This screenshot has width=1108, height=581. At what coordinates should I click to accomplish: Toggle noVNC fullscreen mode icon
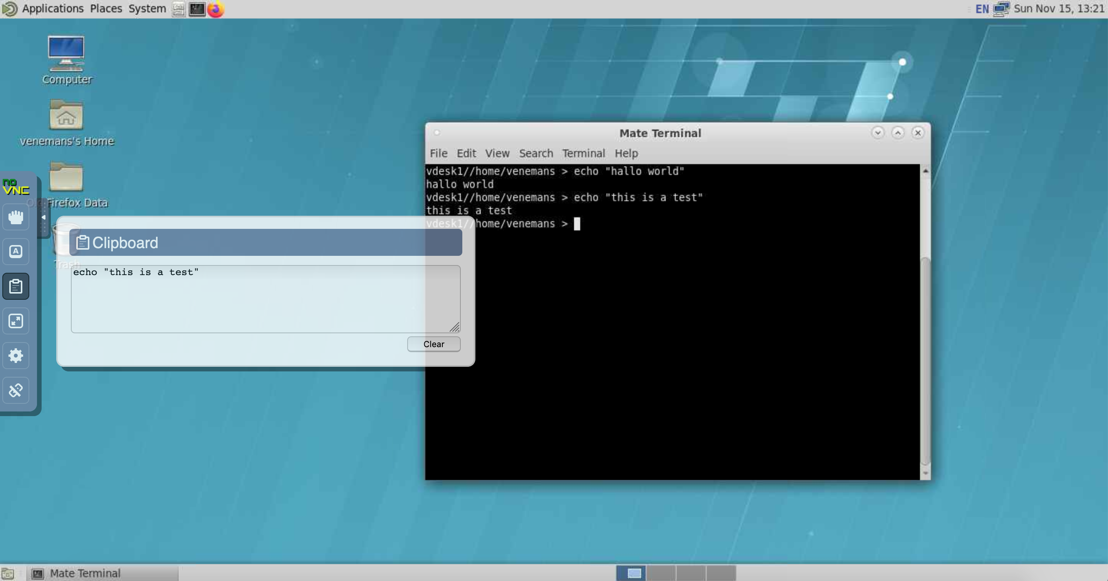click(16, 321)
